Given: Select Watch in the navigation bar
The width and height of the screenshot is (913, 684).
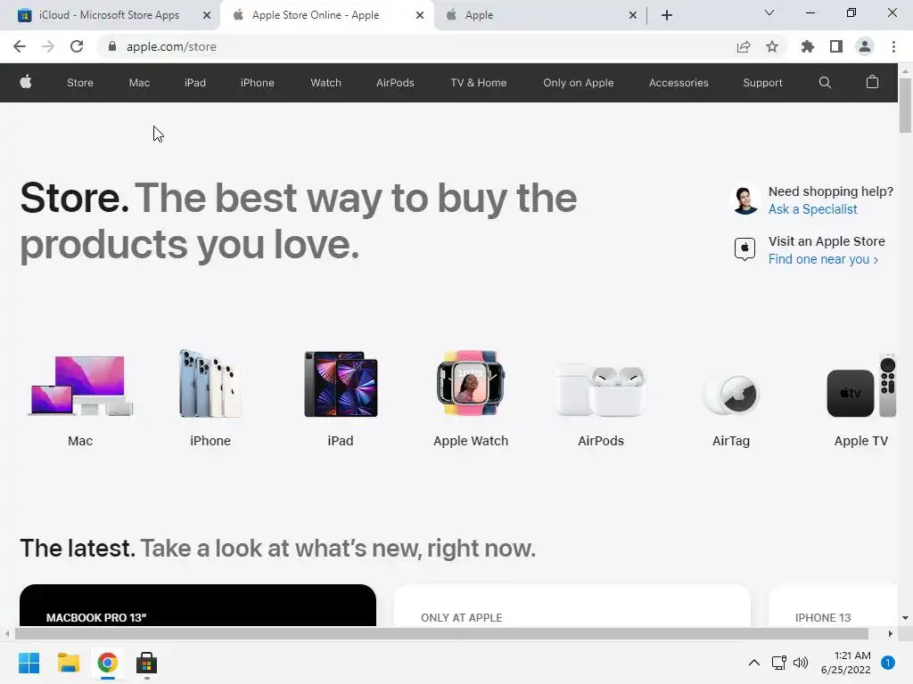Looking at the screenshot, I should [x=325, y=83].
